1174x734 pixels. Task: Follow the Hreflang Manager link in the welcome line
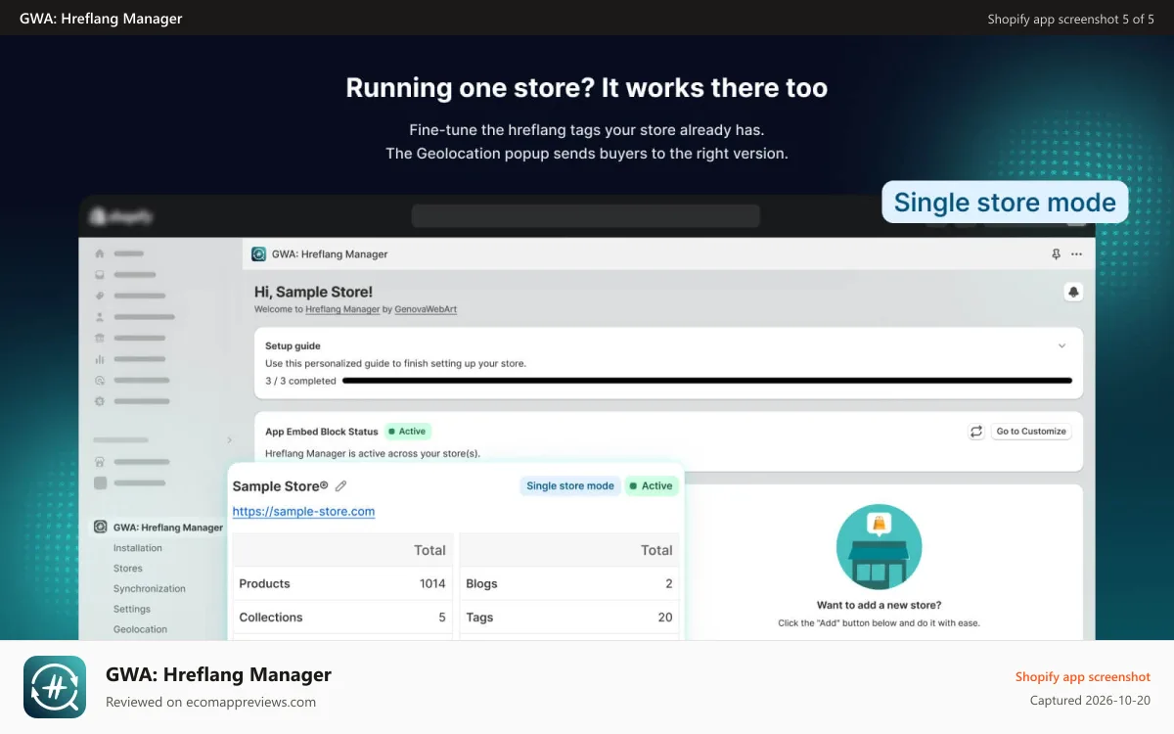342,309
